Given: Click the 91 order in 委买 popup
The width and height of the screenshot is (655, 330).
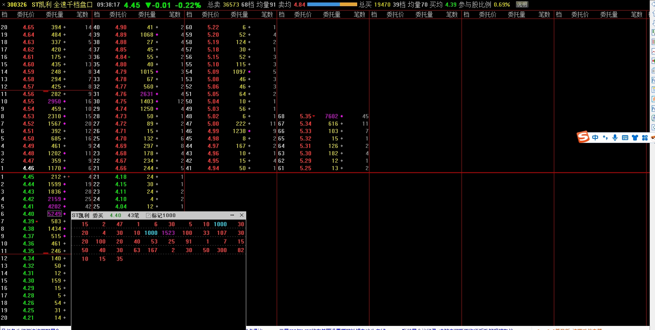Looking at the screenshot, I should (188, 241).
